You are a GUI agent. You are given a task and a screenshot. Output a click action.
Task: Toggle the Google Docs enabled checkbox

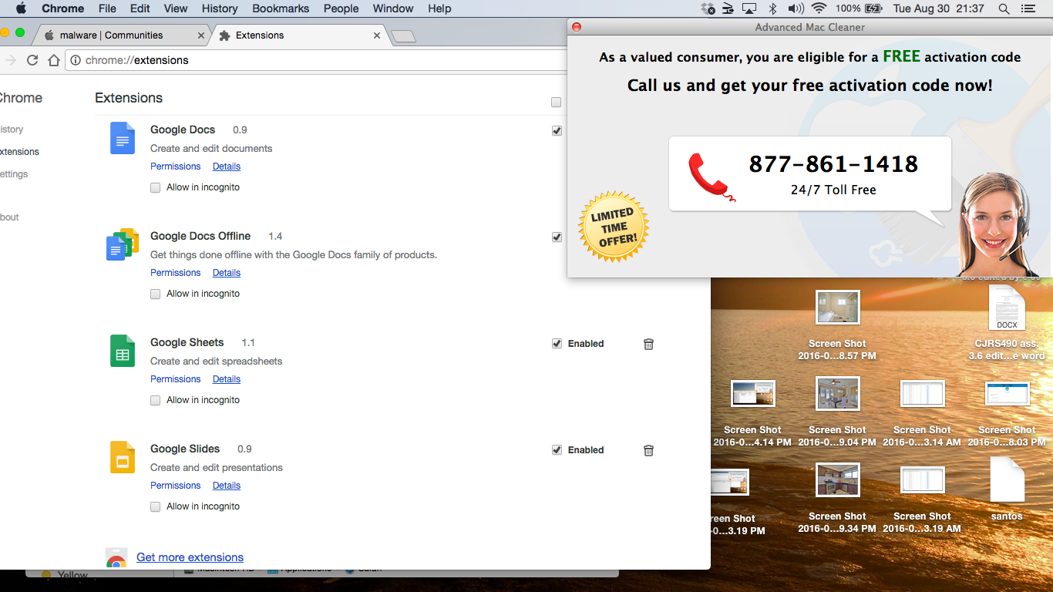[x=557, y=131]
